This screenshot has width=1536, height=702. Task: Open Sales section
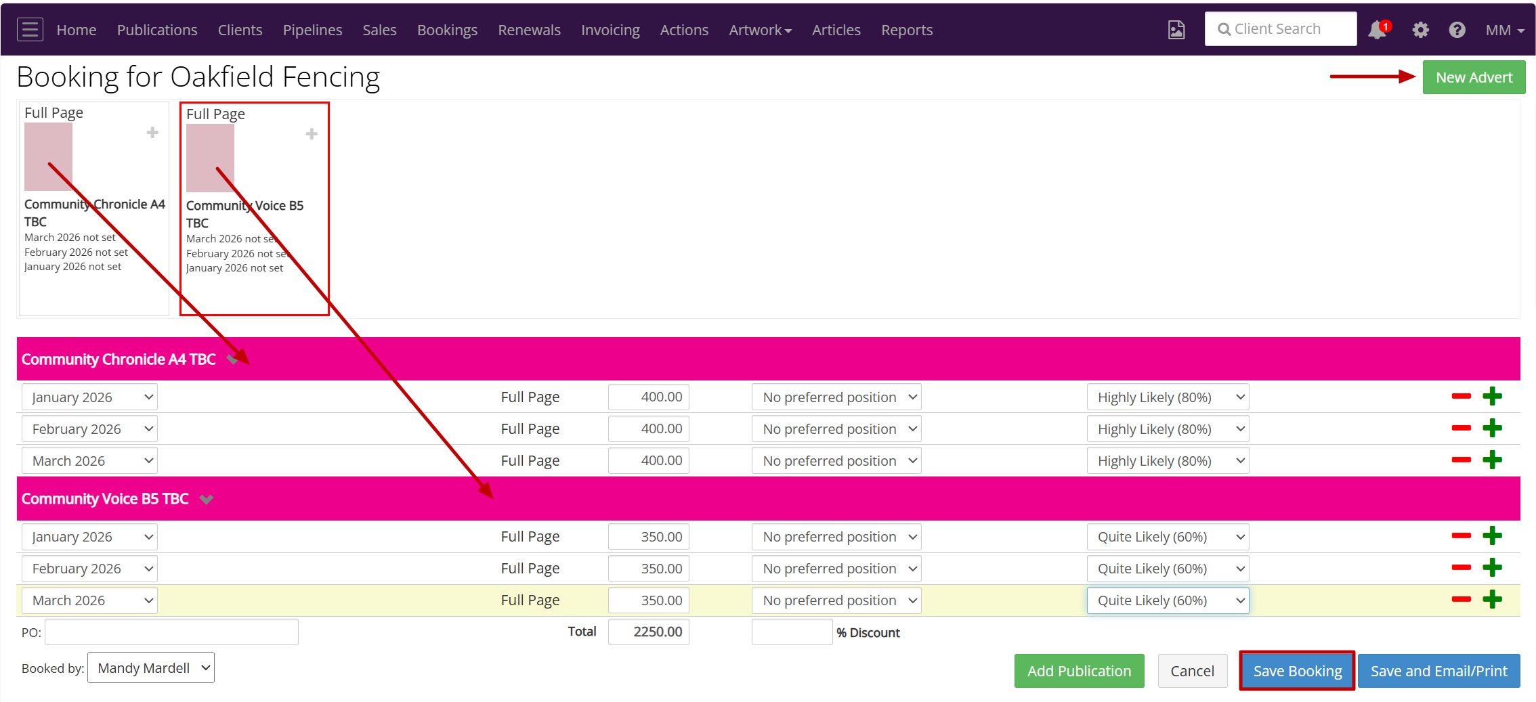tap(379, 30)
